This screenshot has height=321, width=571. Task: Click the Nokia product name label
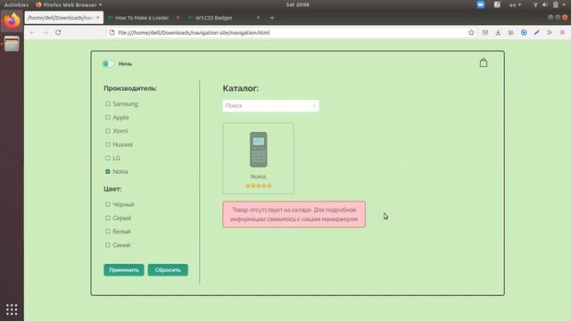click(258, 177)
